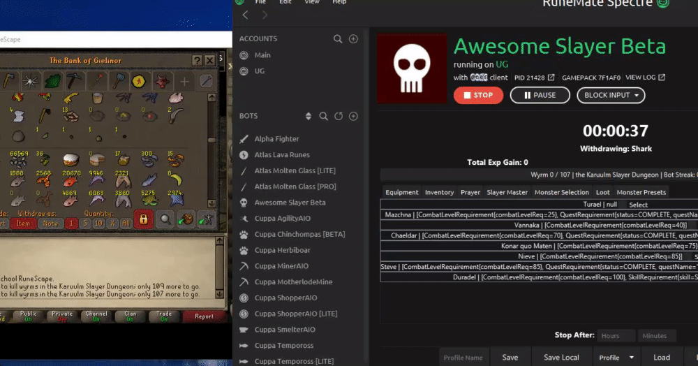Refresh the bots list

(x=339, y=116)
